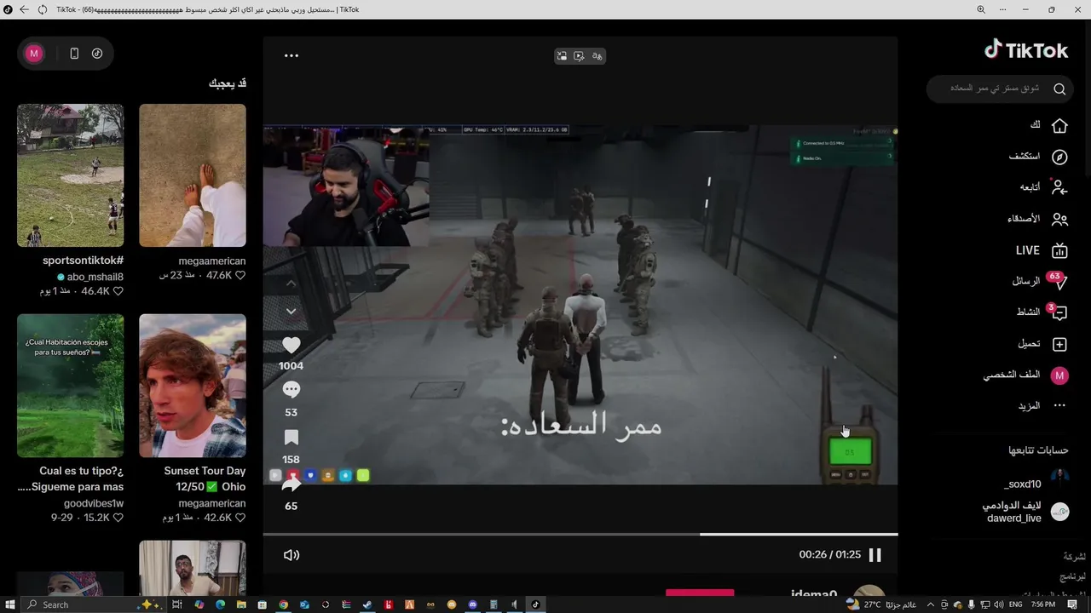Open the Steam icon in the taskbar
Image resolution: width=1091 pixels, height=613 pixels.
tap(367, 604)
